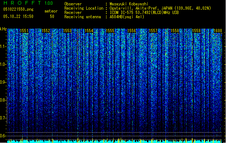Click the 1.1 kHz axis label
Image resolution: width=226 pixels, height=143 pixels.
click(x=3, y=46)
